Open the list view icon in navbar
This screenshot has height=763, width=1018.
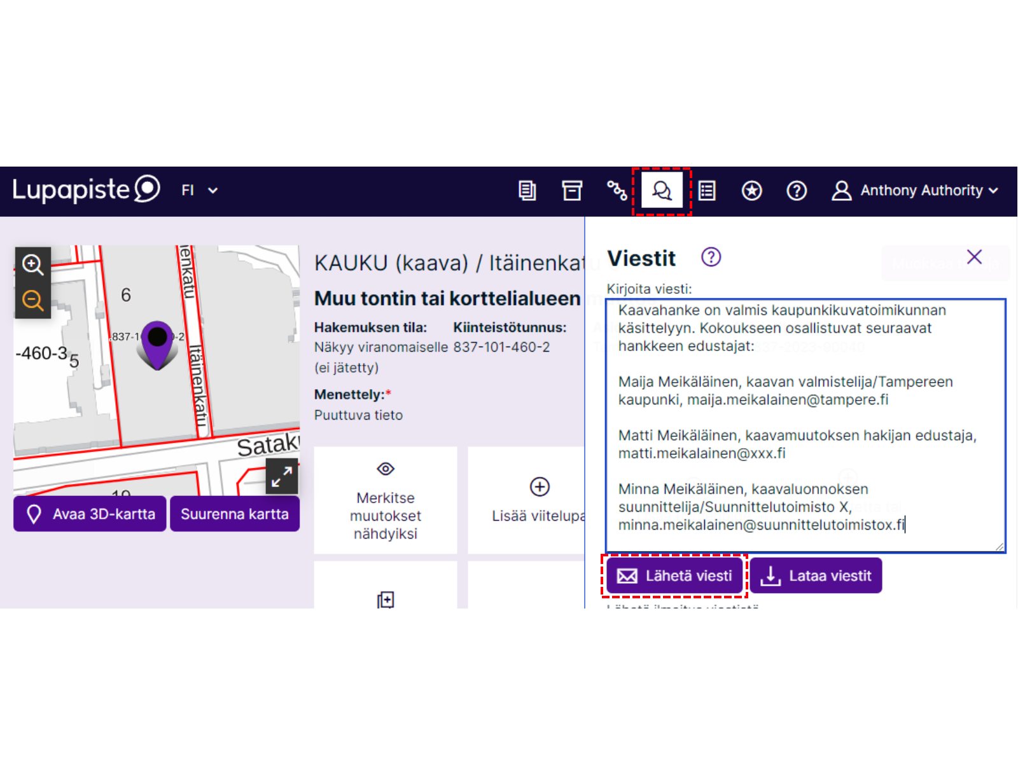pyautogui.click(x=707, y=190)
